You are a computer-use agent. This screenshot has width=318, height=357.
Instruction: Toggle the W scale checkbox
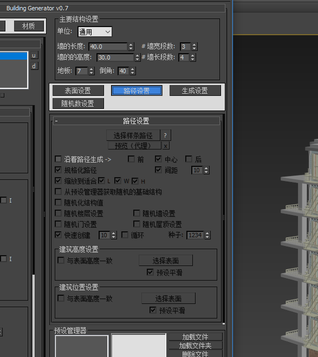[118, 181]
